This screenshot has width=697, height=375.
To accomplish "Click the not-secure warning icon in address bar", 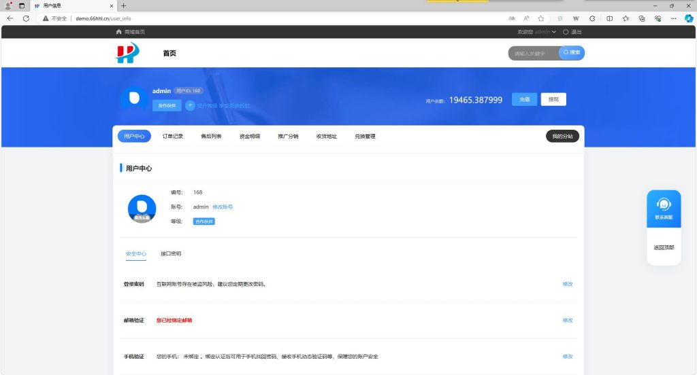I will [x=46, y=18].
